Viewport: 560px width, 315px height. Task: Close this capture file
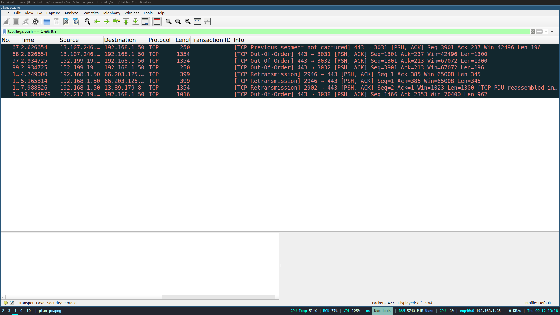point(66,22)
